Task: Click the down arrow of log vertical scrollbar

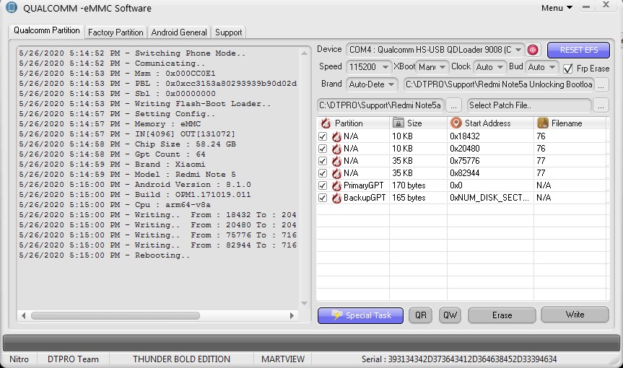Action: coord(305,303)
